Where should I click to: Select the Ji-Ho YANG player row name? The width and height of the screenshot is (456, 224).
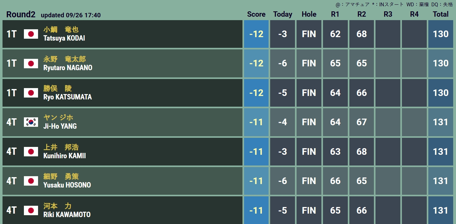[60, 126]
